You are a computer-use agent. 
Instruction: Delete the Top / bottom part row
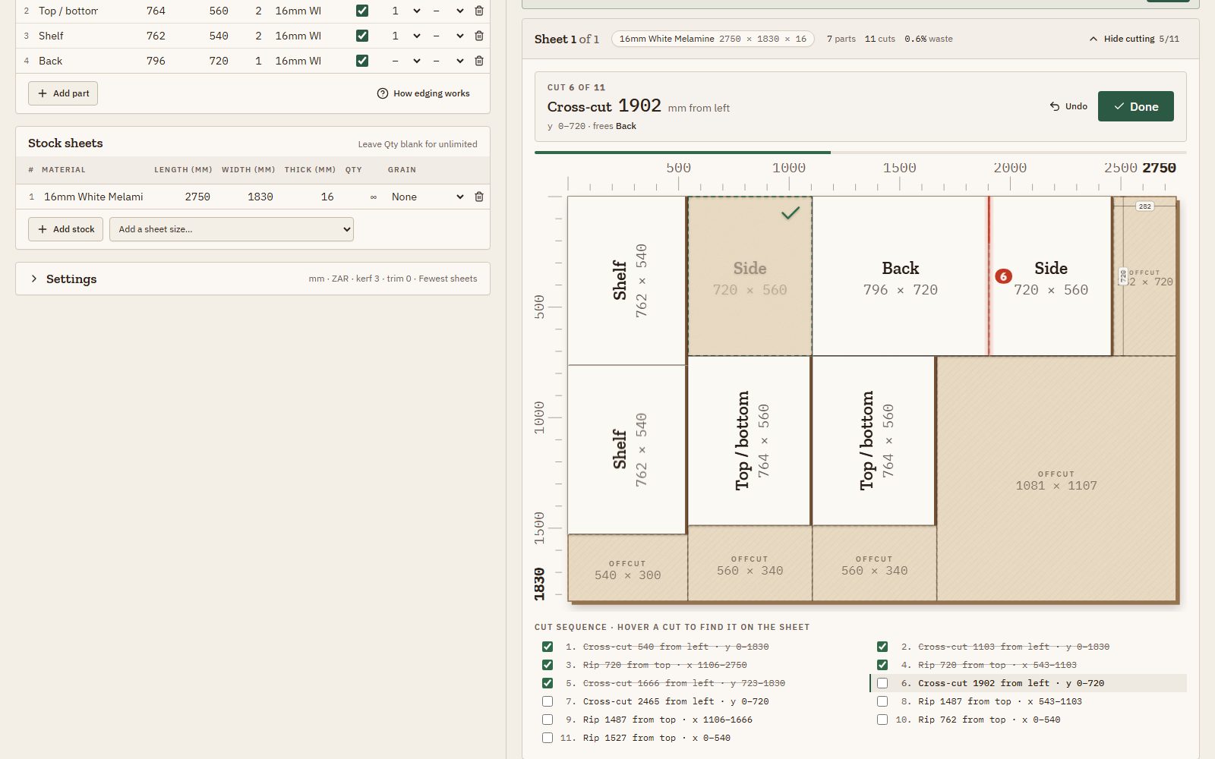pos(479,11)
